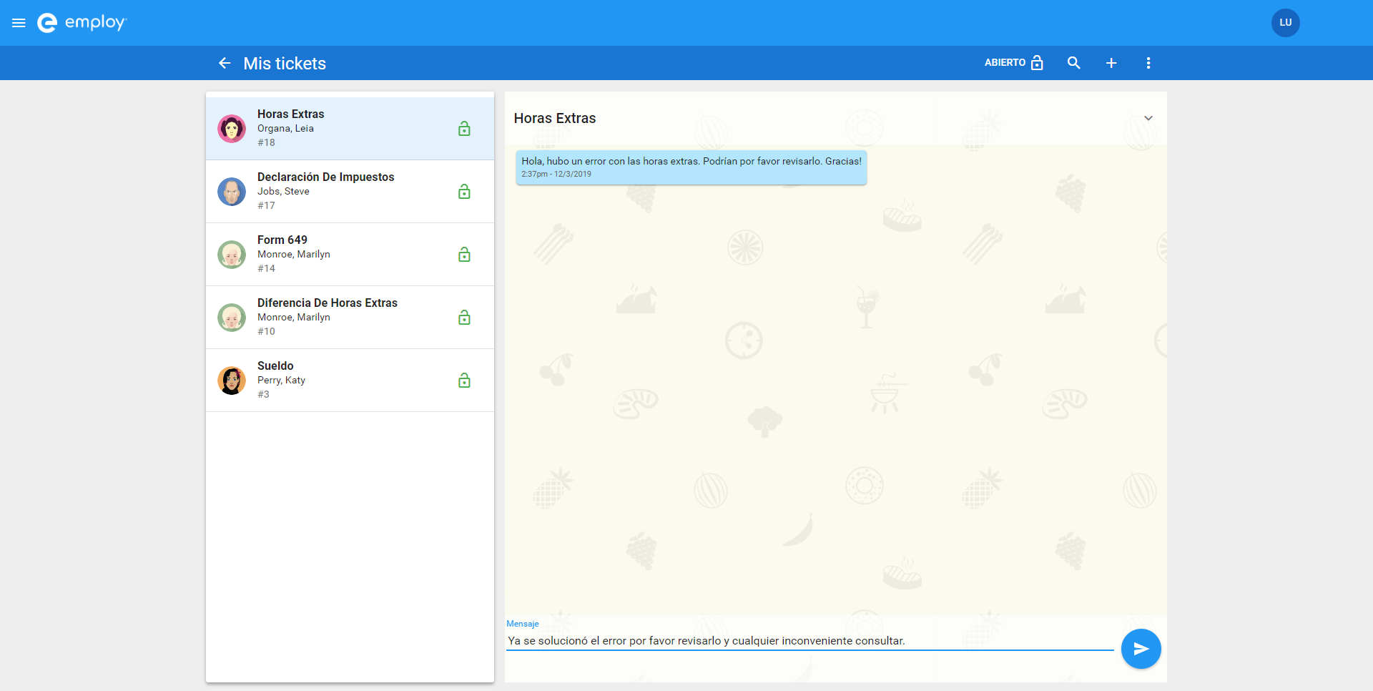The image size is (1373, 691).
Task: Select the Horas Extras ticket from Organa, Leia
Action: (x=350, y=129)
